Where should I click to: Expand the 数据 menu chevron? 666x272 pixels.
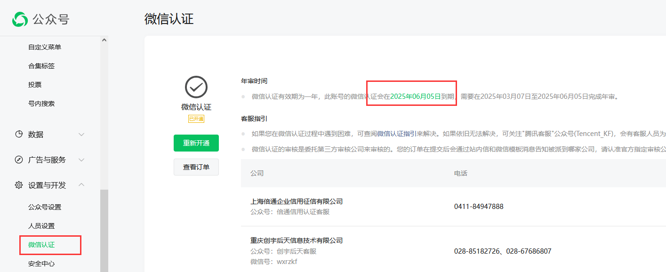(x=81, y=134)
